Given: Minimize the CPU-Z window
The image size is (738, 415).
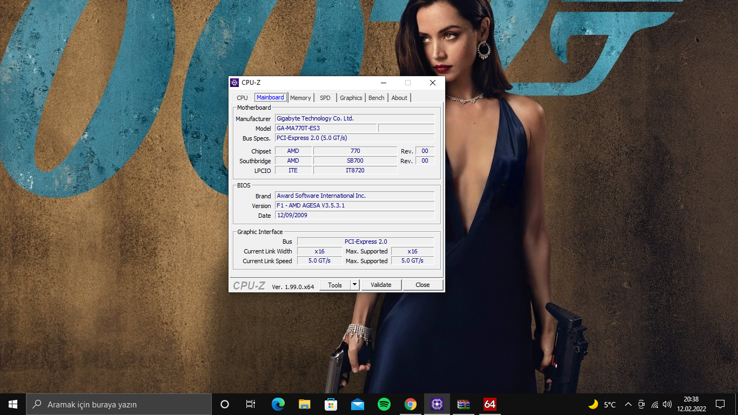Looking at the screenshot, I should (x=384, y=83).
